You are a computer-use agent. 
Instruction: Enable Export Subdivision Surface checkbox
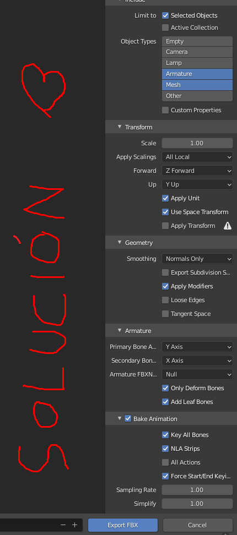[x=165, y=272]
